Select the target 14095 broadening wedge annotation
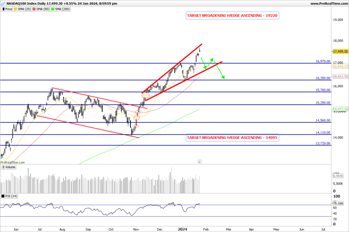Viewport: 349px width, 232px height. (232, 138)
